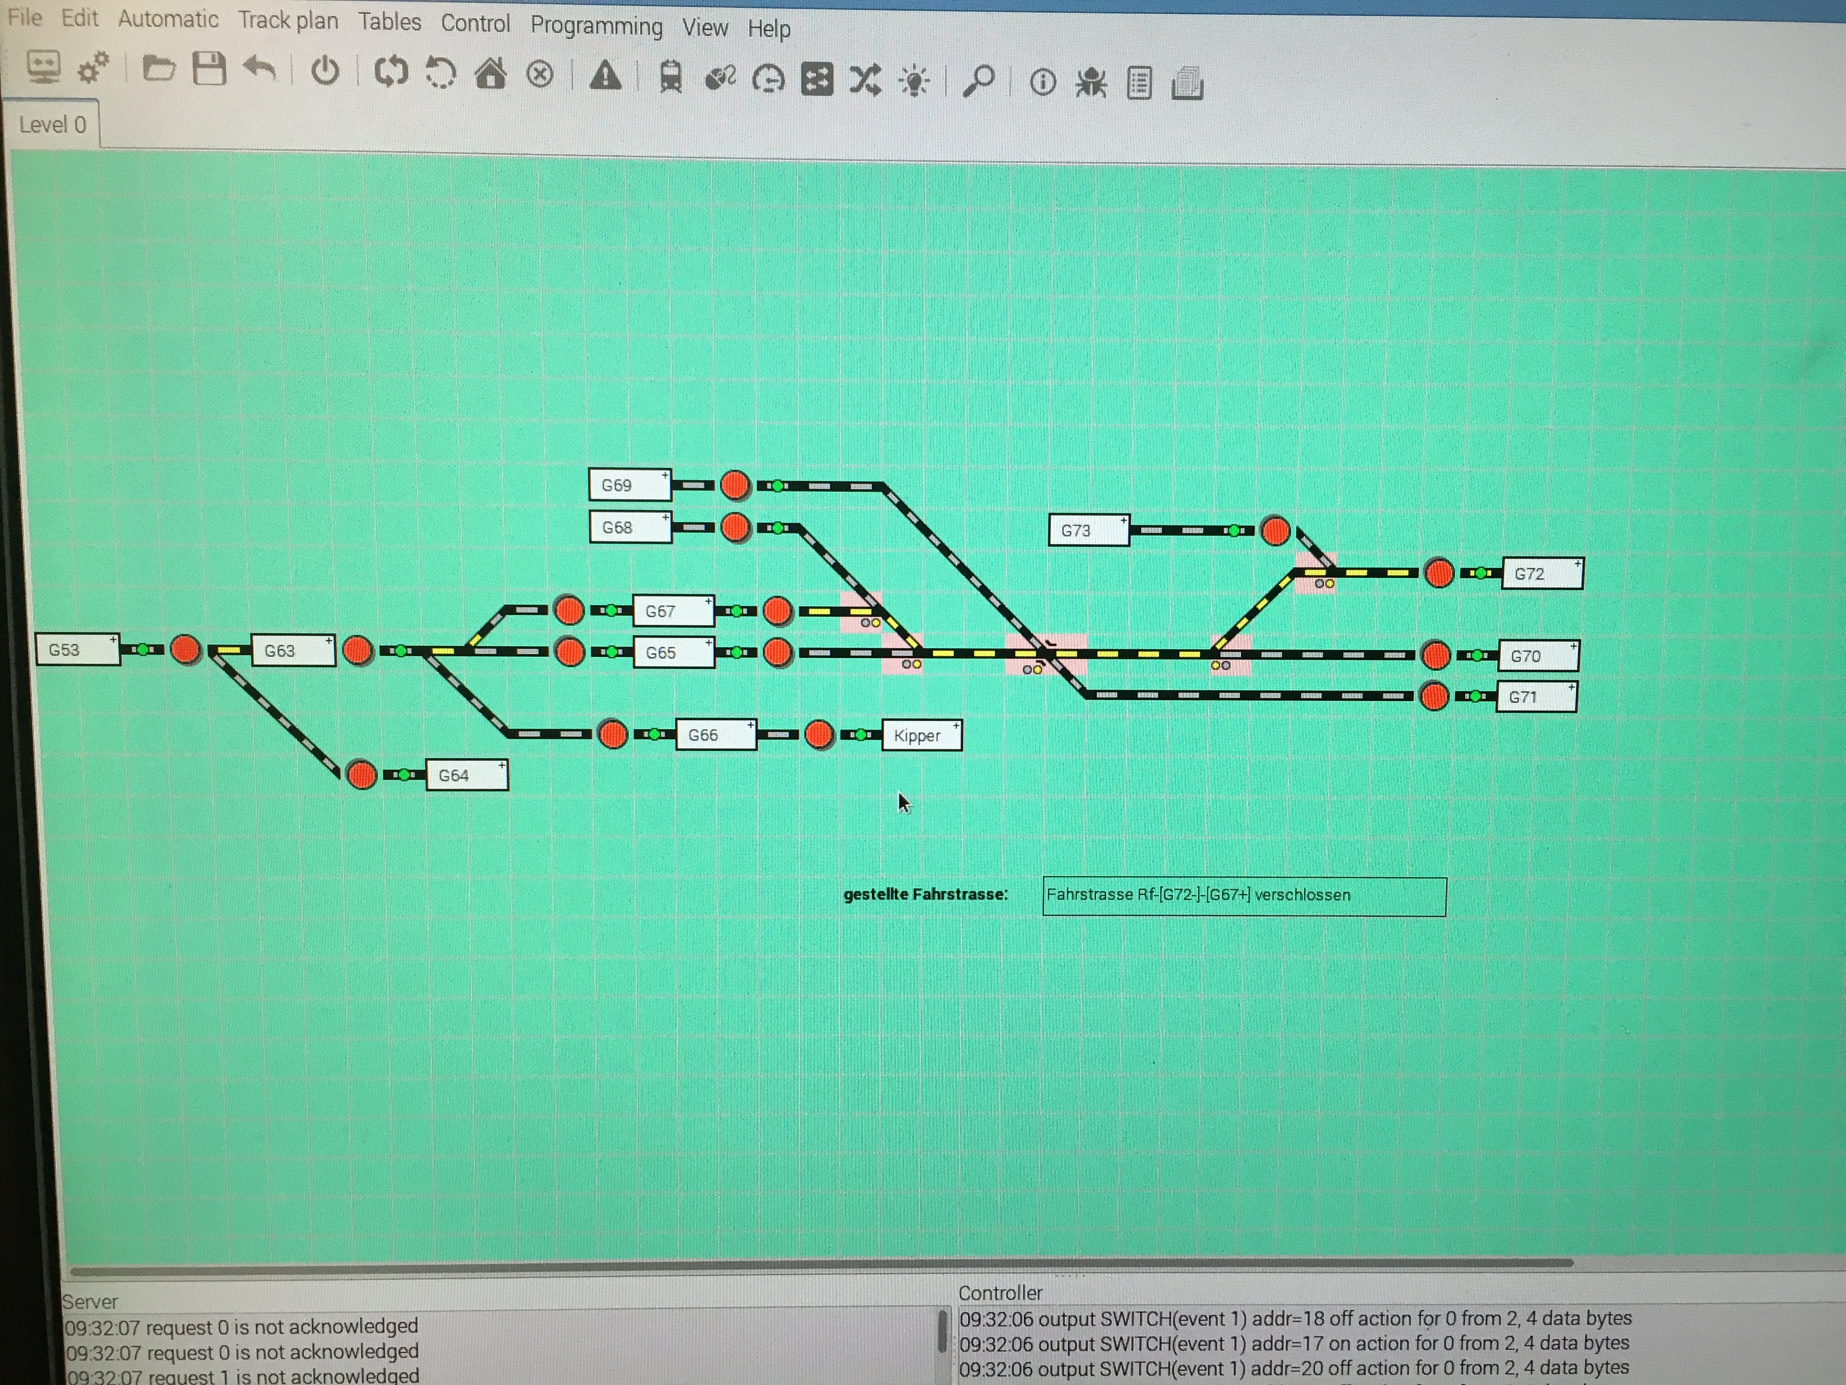This screenshot has width=1846, height=1385.
Task: Switch the pink turnout below G67 exit
Action: (x=861, y=612)
